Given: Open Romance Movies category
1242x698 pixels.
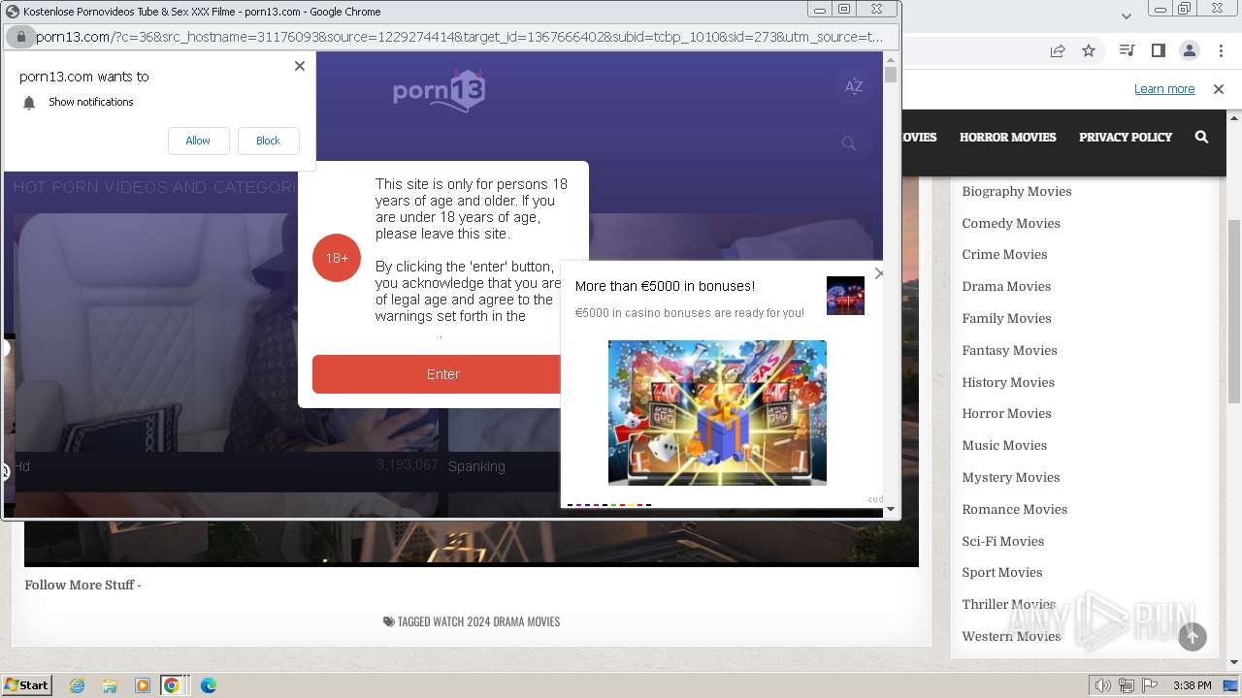Looking at the screenshot, I should tap(1014, 509).
